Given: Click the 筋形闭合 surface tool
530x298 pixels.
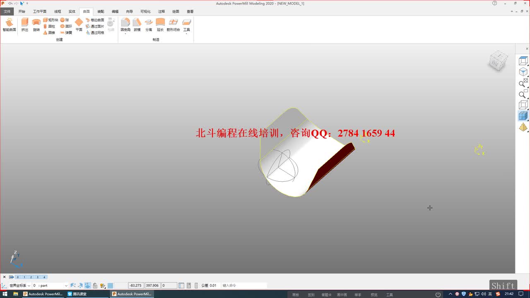Looking at the screenshot, I should coord(173,25).
